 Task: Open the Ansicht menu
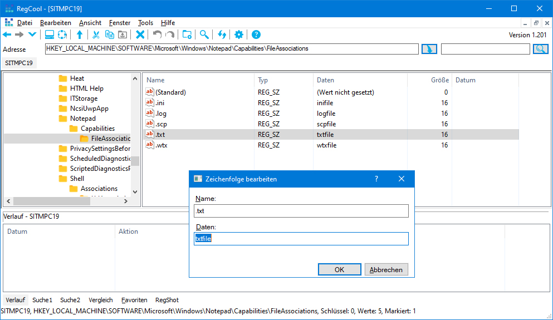[90, 23]
